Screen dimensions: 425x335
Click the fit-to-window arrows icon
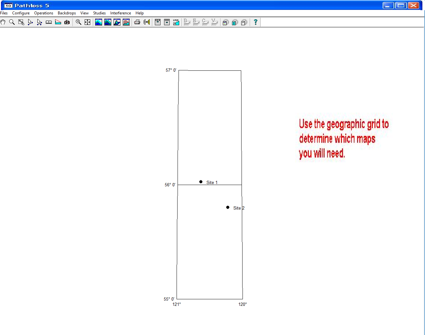87,22
